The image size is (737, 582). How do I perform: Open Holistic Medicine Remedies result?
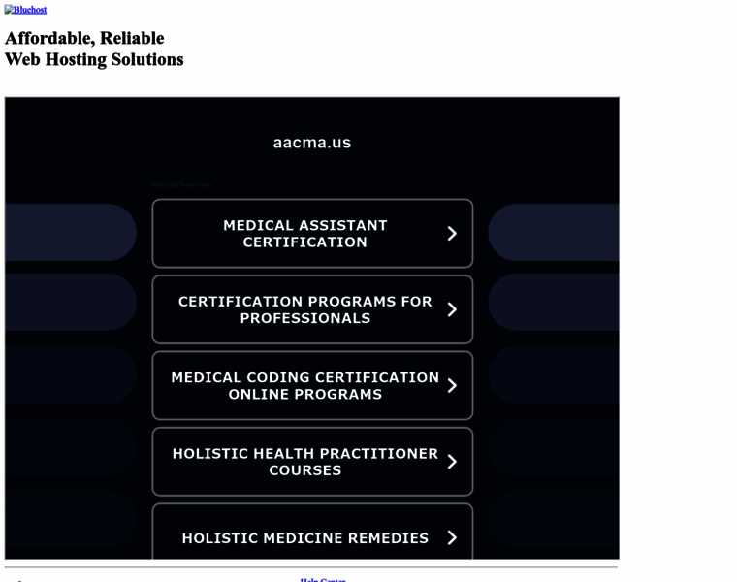pos(304,537)
